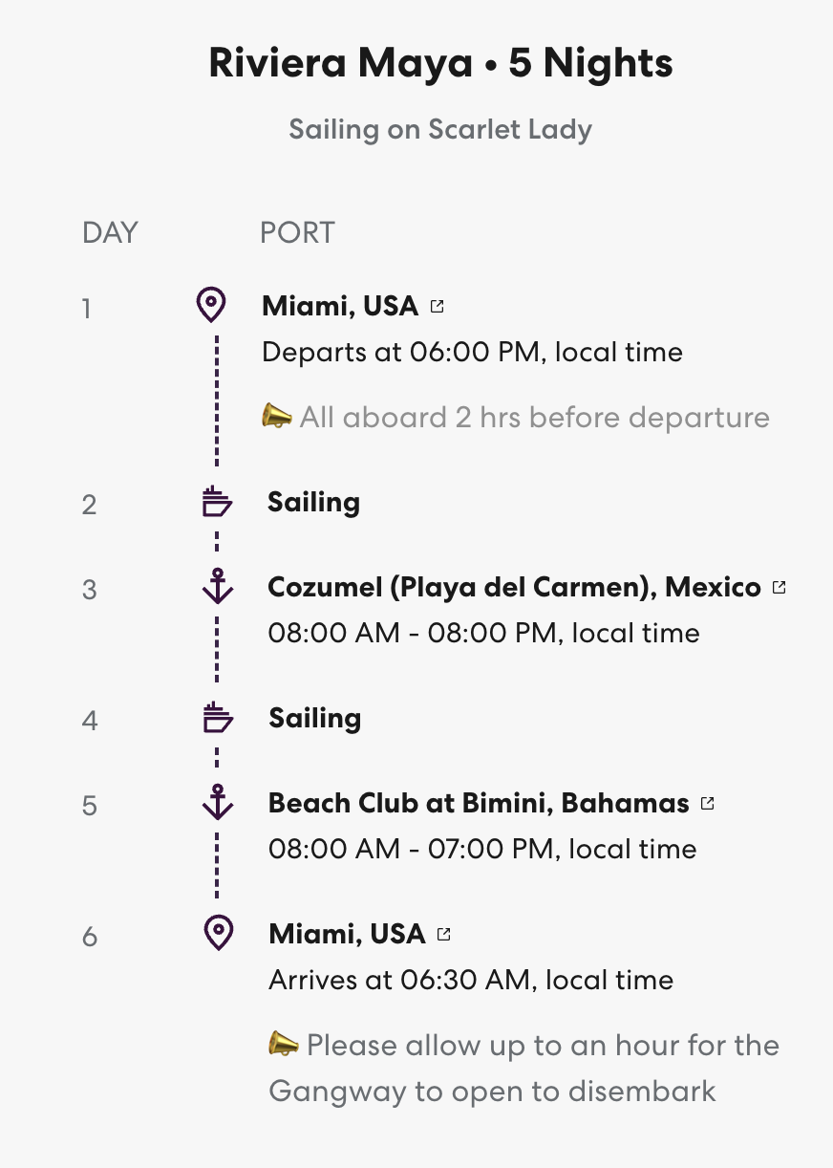The image size is (833, 1168).
Task: Click the Riviera Maya 5 Nights heading
Action: point(440,63)
